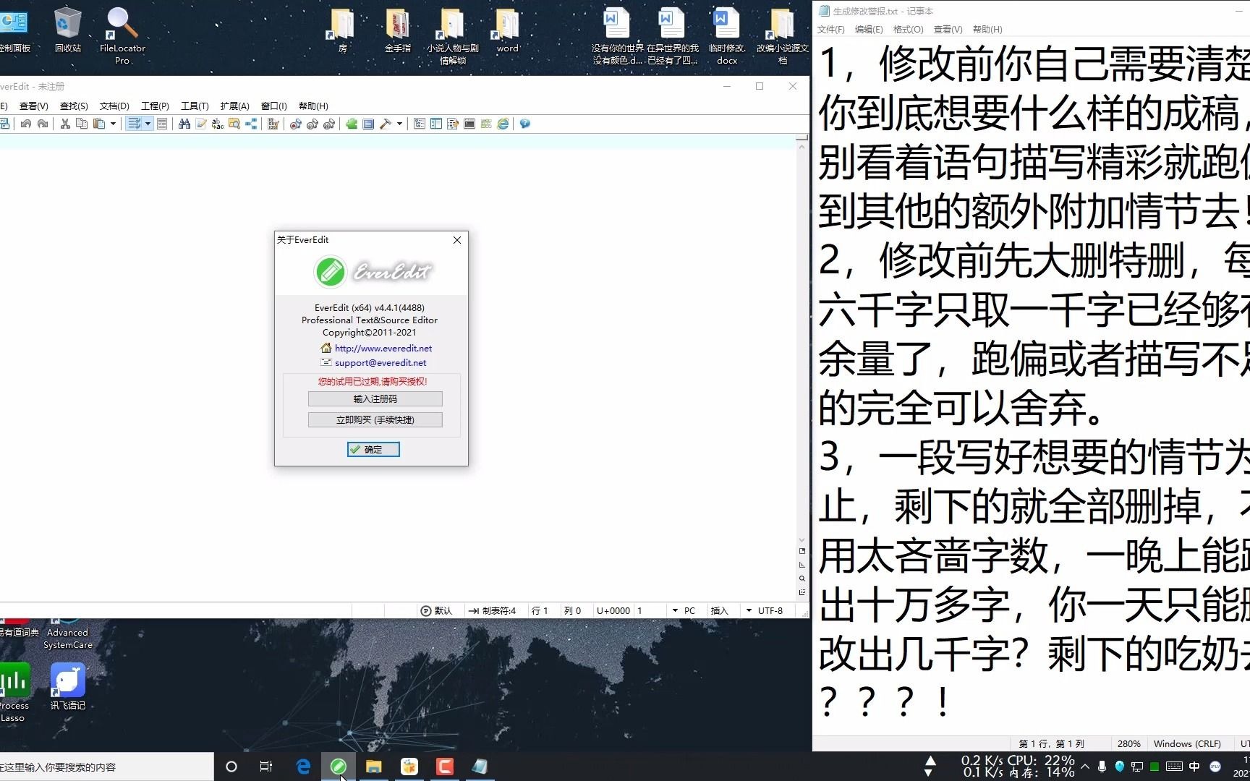
Task: Click the plugin manager puzzle icon
Action: (352, 124)
